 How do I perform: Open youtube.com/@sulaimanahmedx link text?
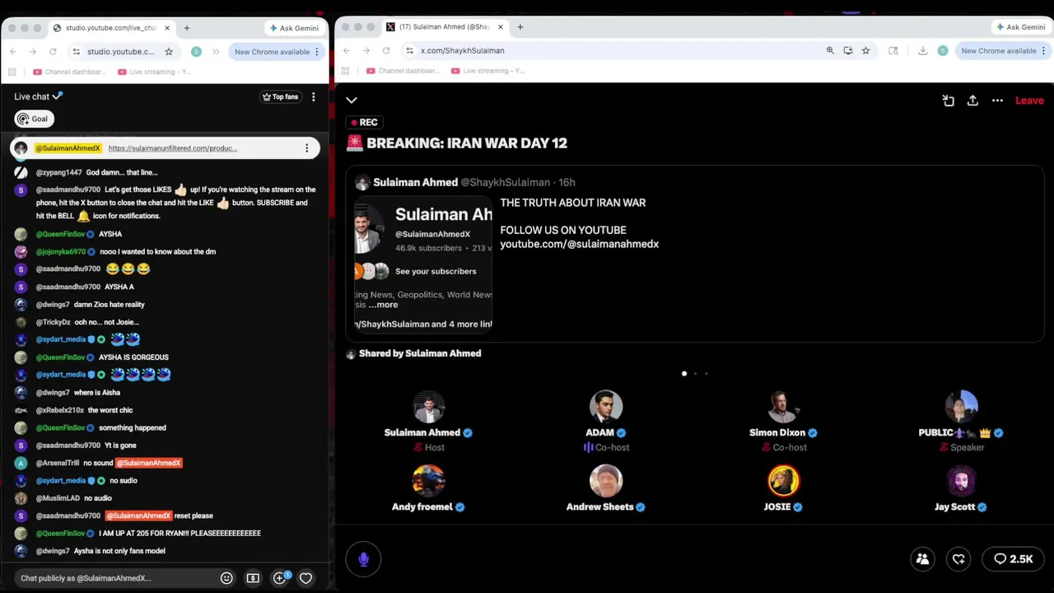[579, 244]
